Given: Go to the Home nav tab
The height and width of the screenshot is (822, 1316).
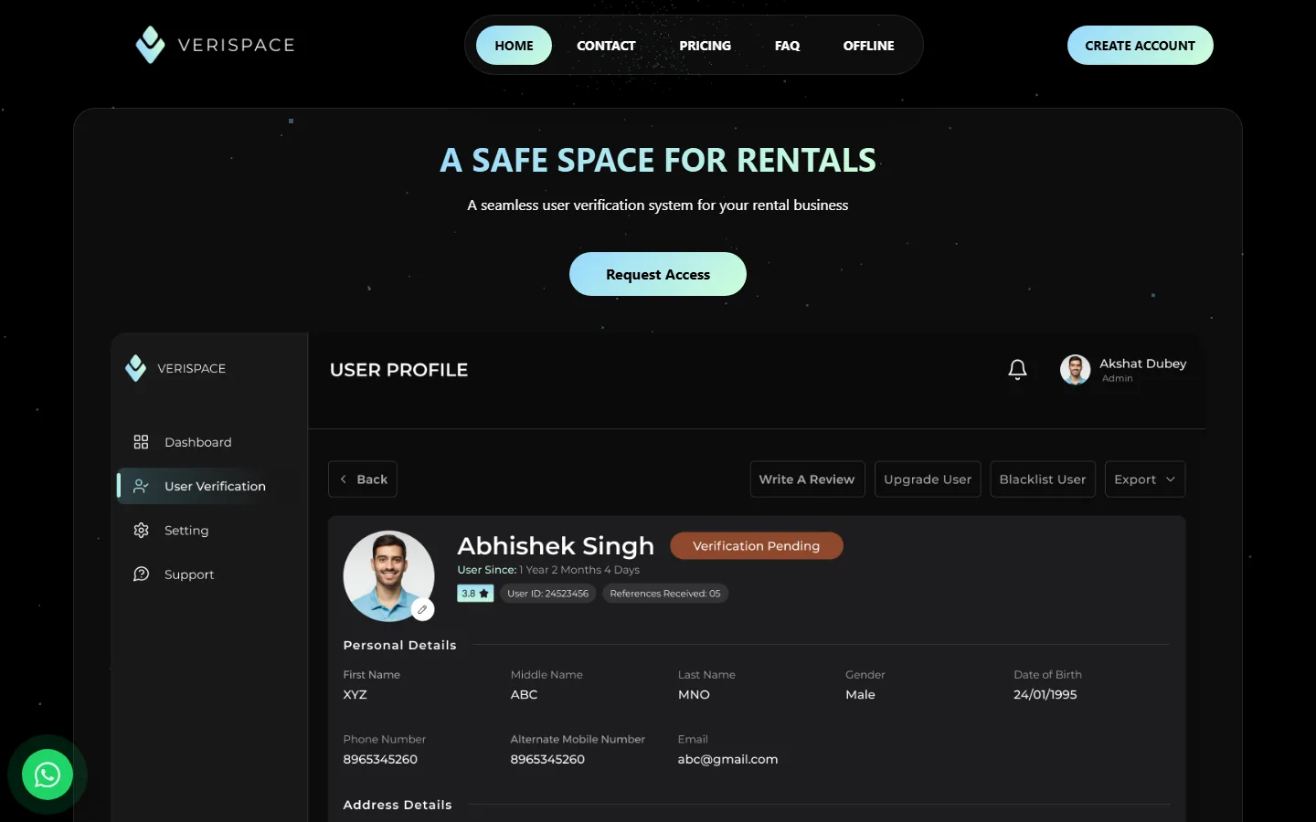Looking at the screenshot, I should [514, 46].
